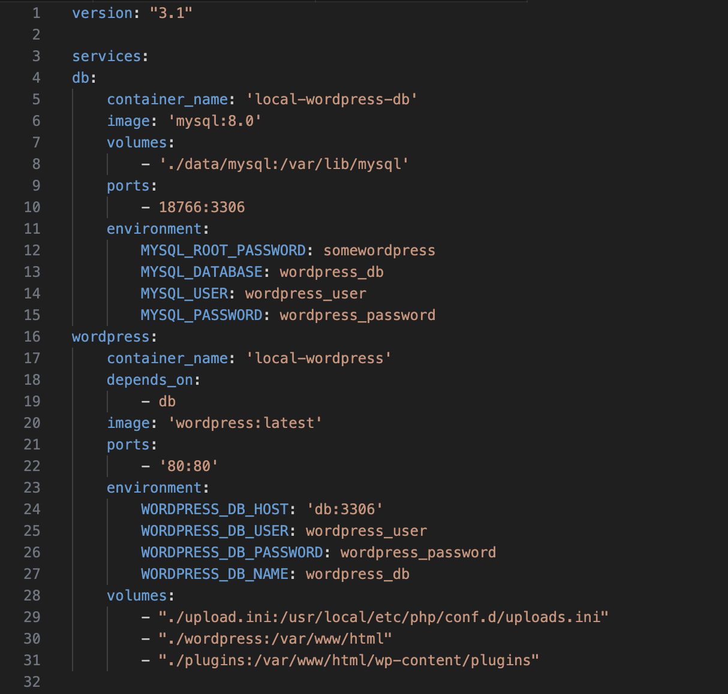Click the 'container_name' key on line 5
Viewport: 728px width, 694px height.
pyautogui.click(x=167, y=99)
